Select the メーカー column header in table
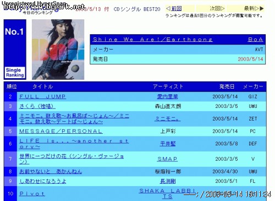The height and width of the screenshot is (201, 275). 253,86
